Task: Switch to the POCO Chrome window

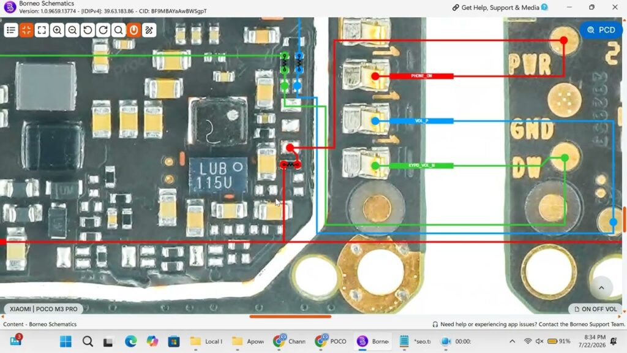Action: point(331,341)
